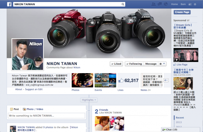Open the notifications globe icon
The height and width of the screenshot is (132, 203).
point(166,4)
